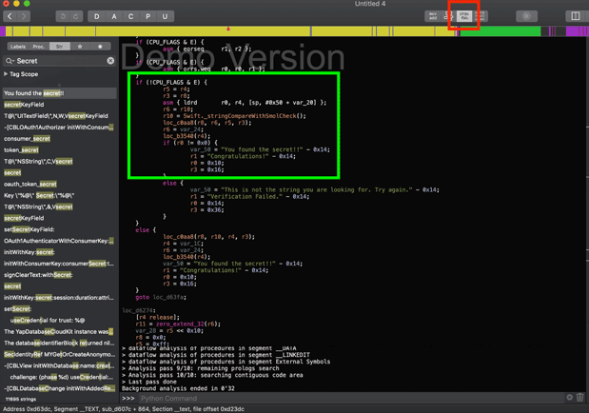Open the Labels tab
Screen dimensions: 589x413
tap(18, 47)
